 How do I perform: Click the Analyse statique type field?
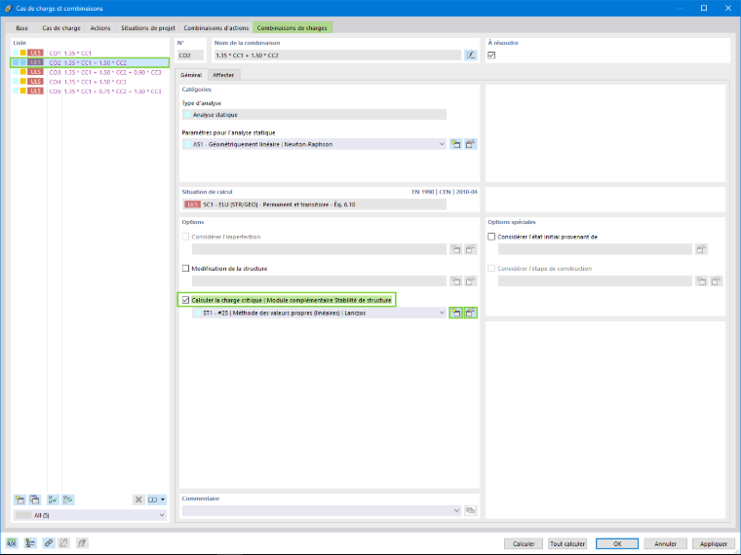tap(314, 115)
